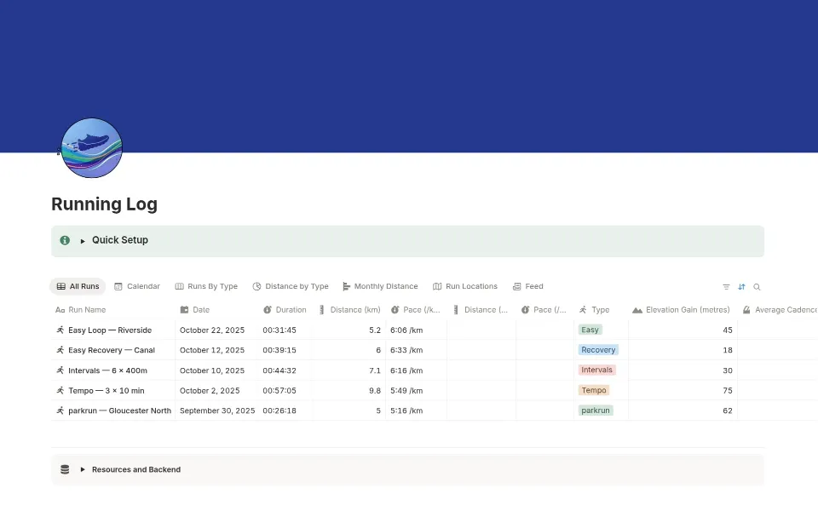
Task: Open the Easy Loop — Riverside run page
Action: (x=110, y=330)
